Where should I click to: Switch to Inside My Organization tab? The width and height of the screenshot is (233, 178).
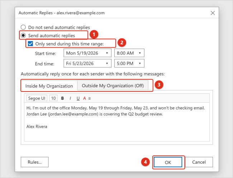(x=49, y=86)
